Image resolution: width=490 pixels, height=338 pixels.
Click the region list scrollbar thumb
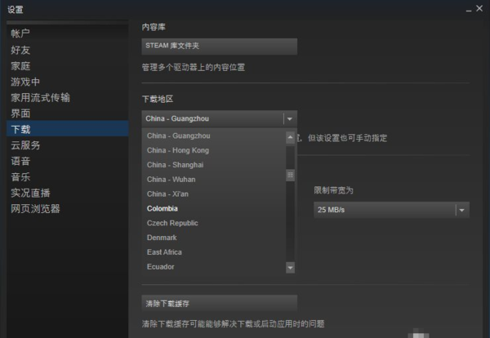pyautogui.click(x=290, y=175)
